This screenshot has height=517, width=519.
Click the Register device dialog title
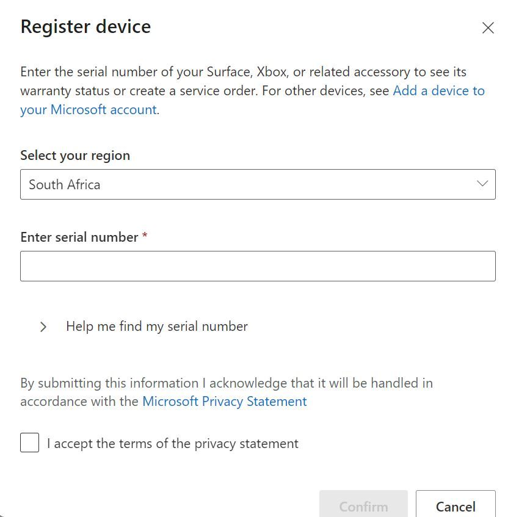point(85,27)
